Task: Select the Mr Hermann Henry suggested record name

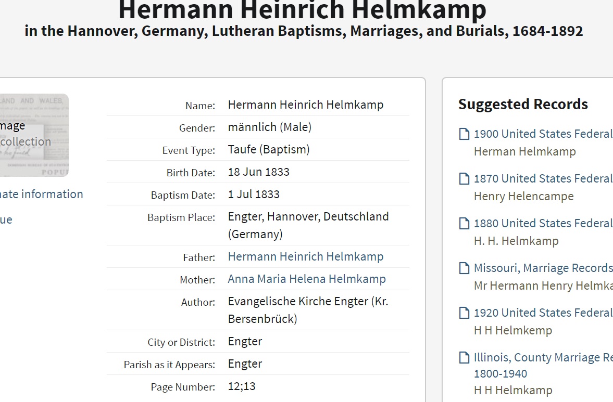Action: (543, 286)
